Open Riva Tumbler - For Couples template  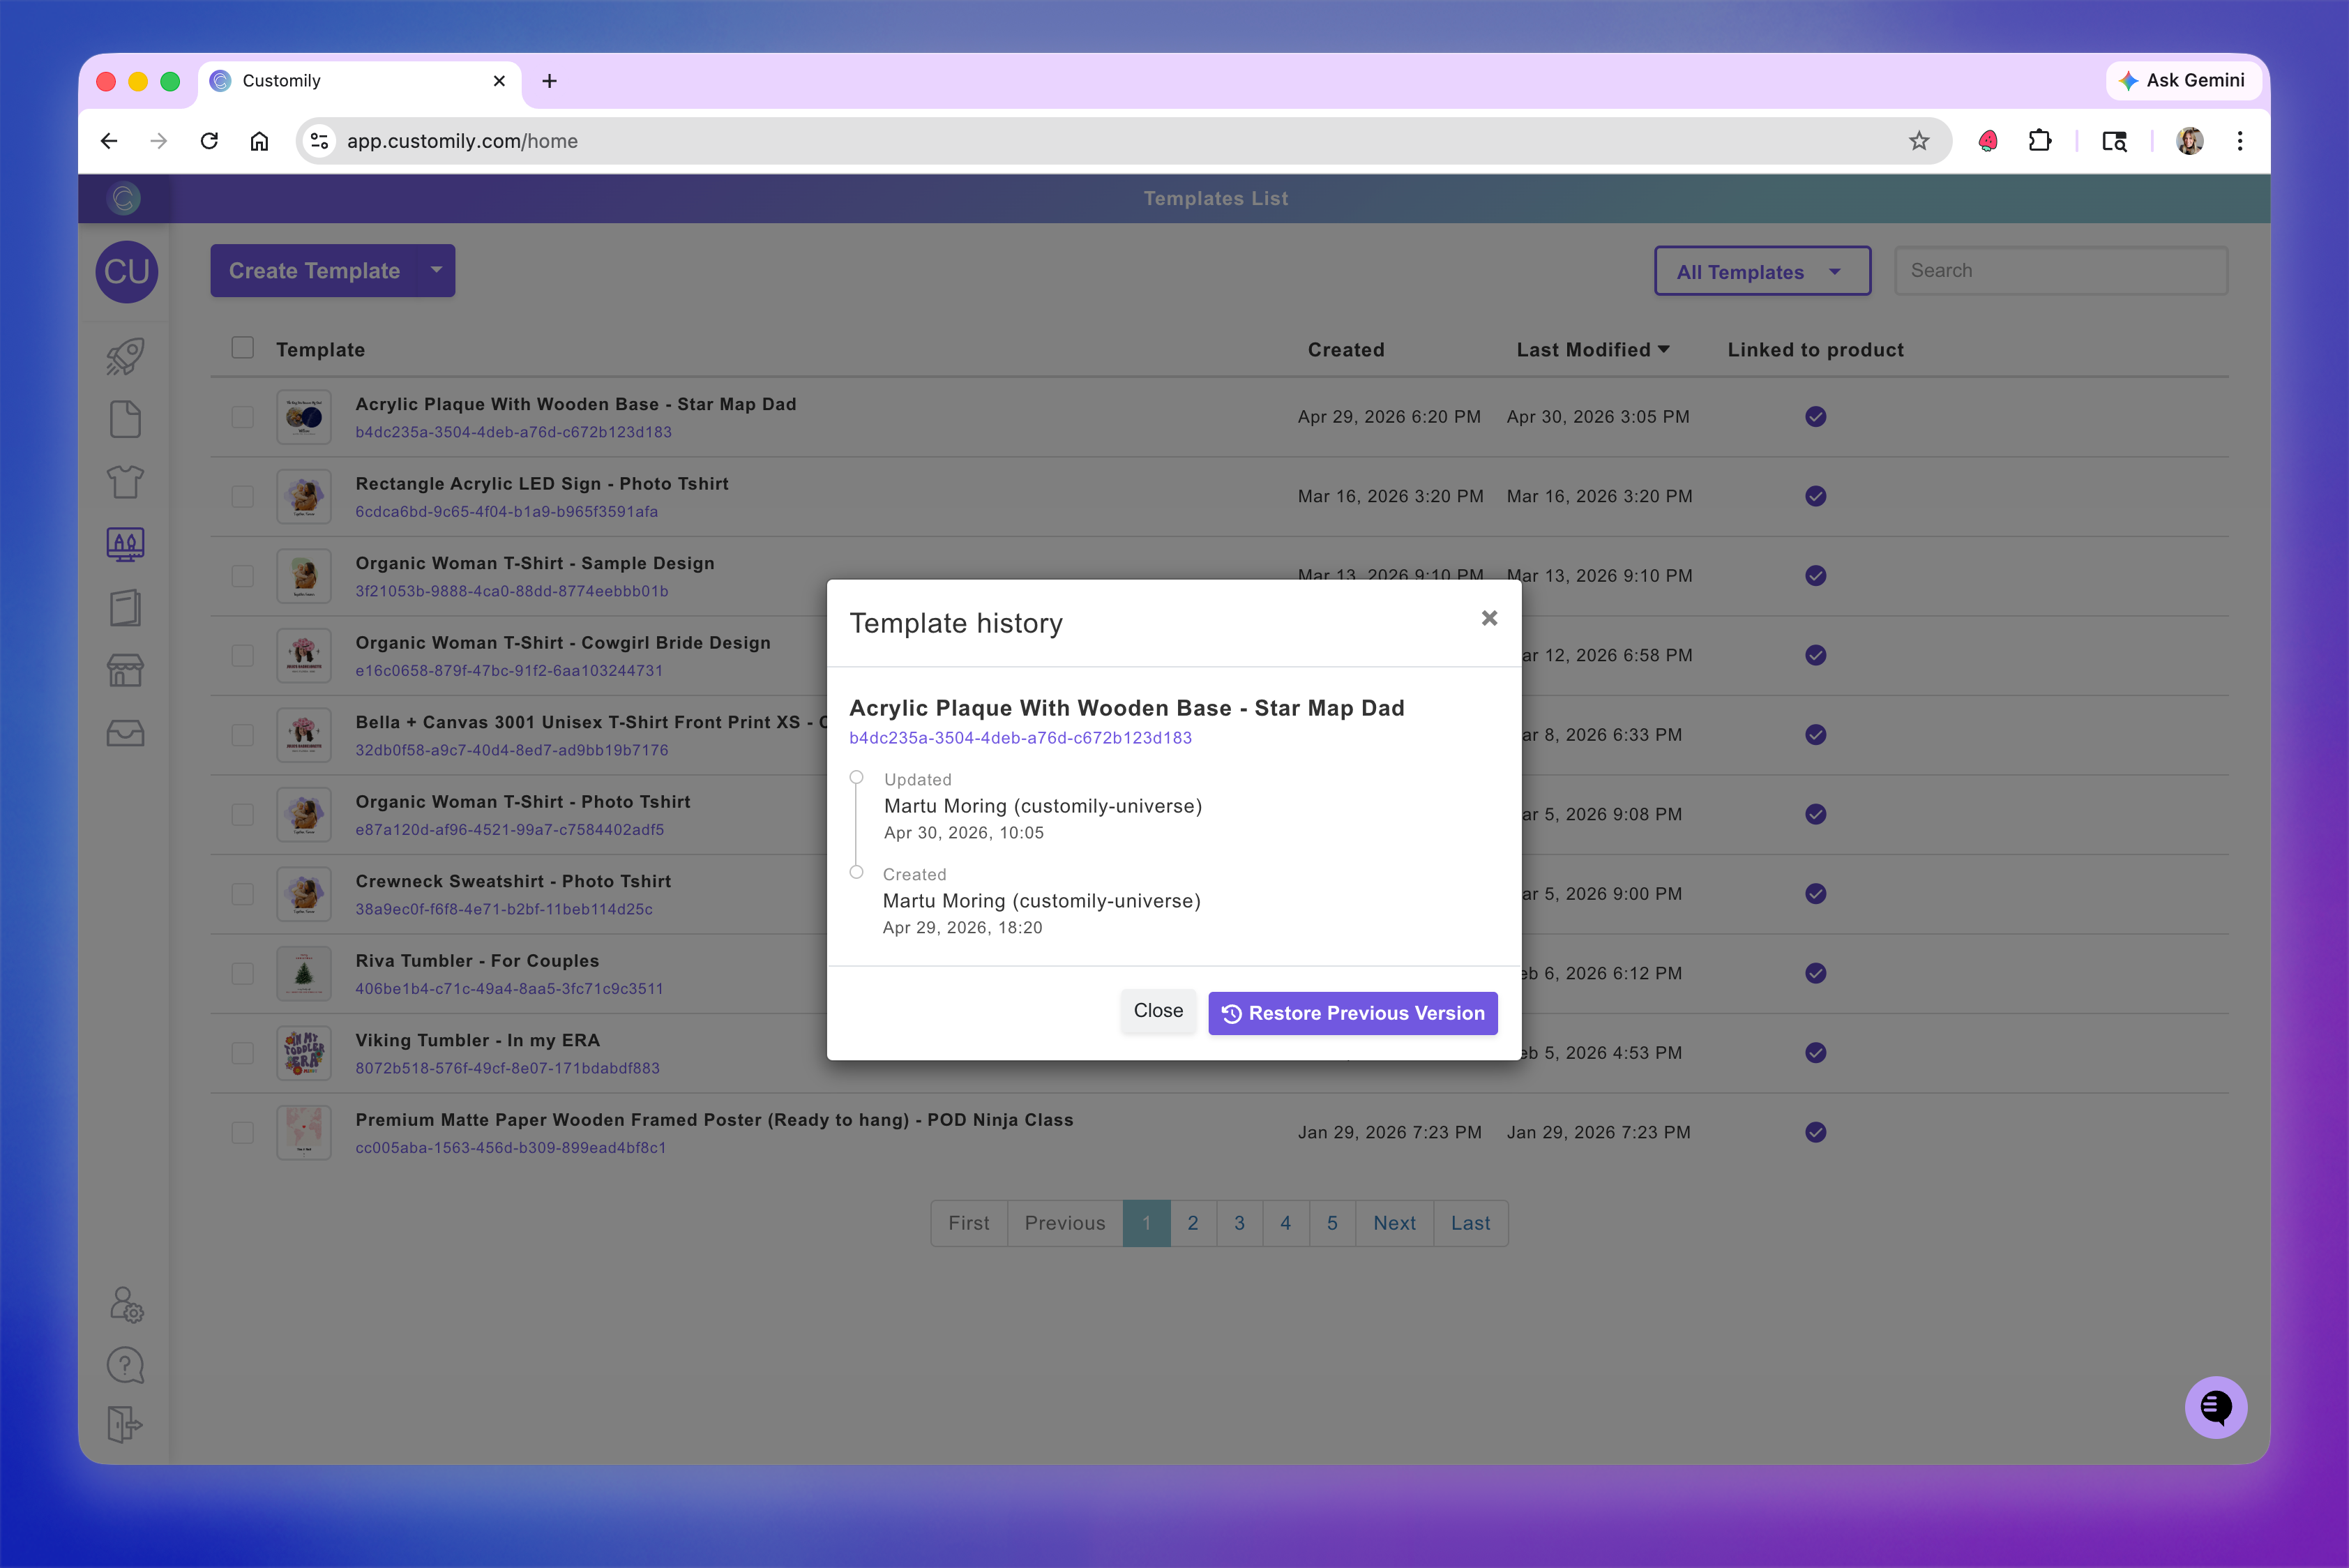[477, 961]
